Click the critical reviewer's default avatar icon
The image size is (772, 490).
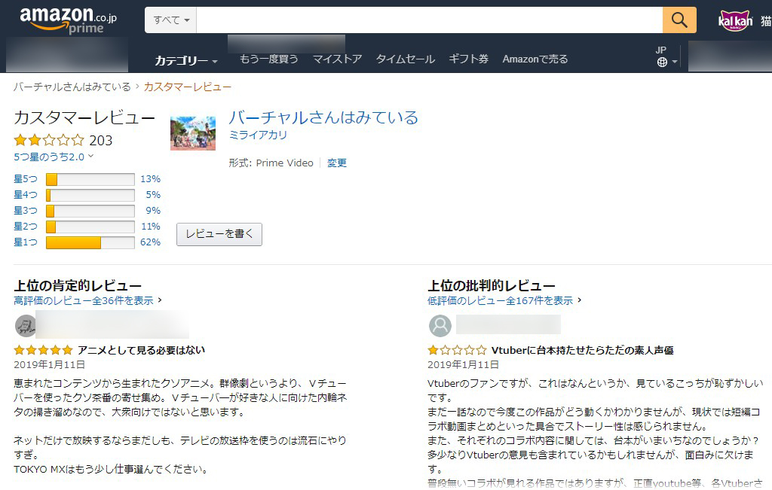pyautogui.click(x=440, y=325)
